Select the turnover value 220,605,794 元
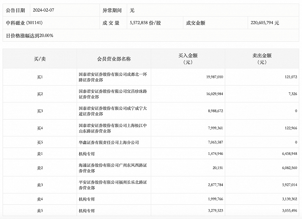Image resolution: width=302 pixels, height=219 pixels. coord(265,23)
